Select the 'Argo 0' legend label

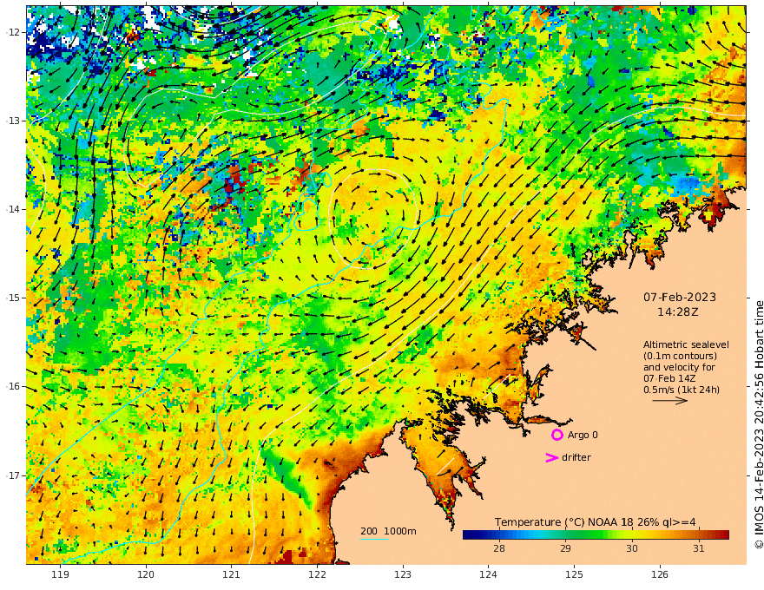pos(583,435)
